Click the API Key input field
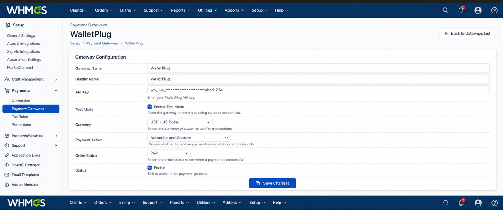 tap(318, 90)
